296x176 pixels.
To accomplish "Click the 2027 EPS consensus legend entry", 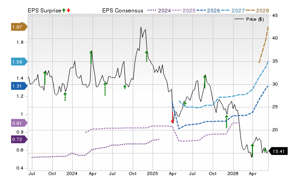I will (233, 11).
